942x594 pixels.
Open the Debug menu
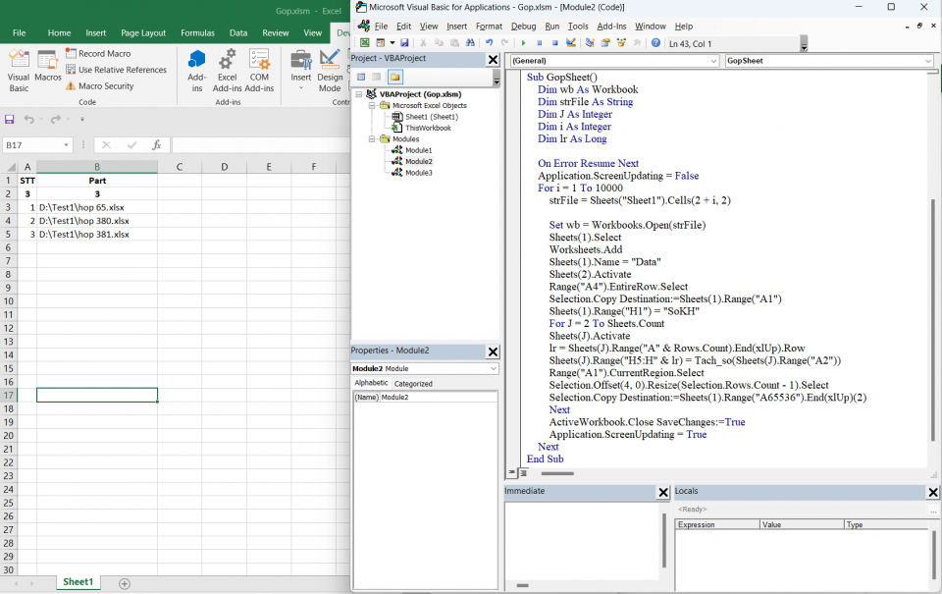pyautogui.click(x=523, y=27)
